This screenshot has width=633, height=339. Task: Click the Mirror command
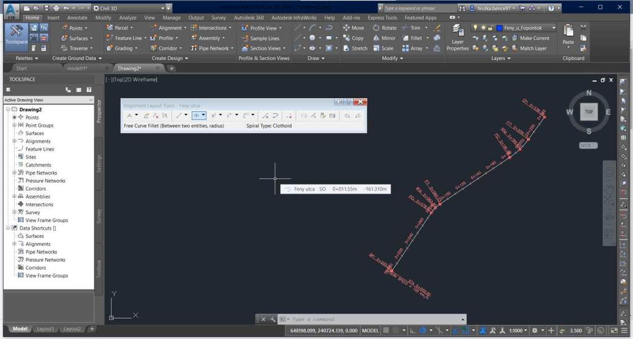pos(384,38)
